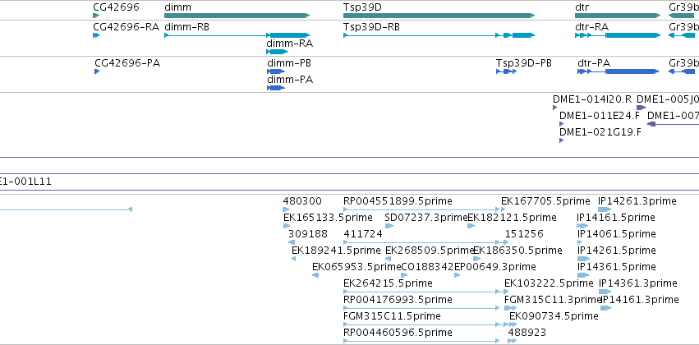Select the dimm-RB transcript label
The height and width of the screenshot is (345, 699).
tap(186, 26)
